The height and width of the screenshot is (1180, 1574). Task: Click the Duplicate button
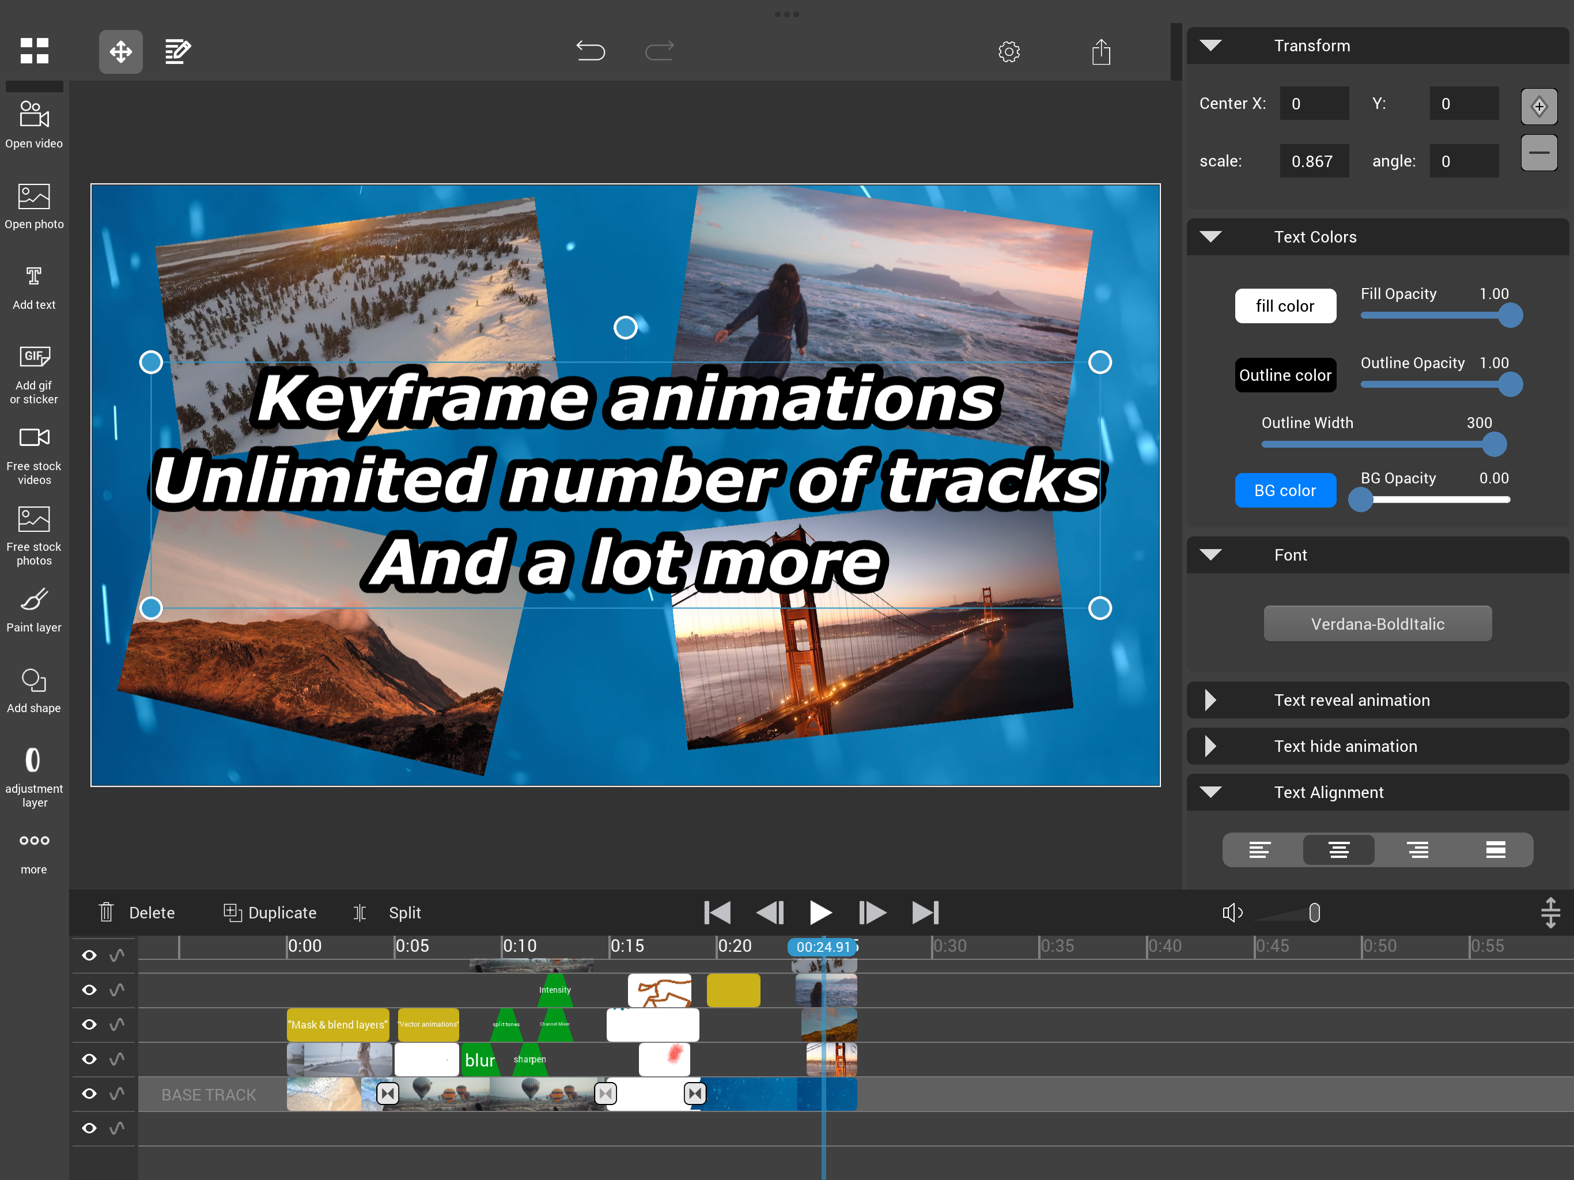tap(270, 913)
